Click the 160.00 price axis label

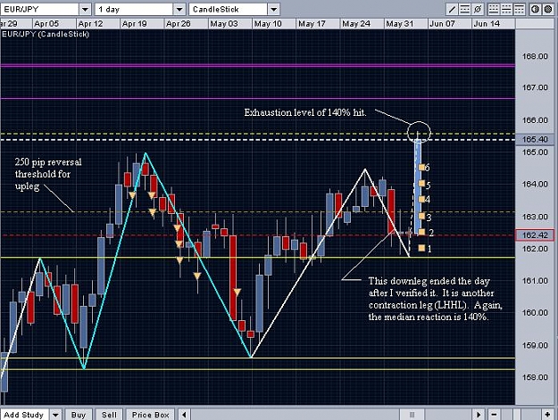pos(535,313)
